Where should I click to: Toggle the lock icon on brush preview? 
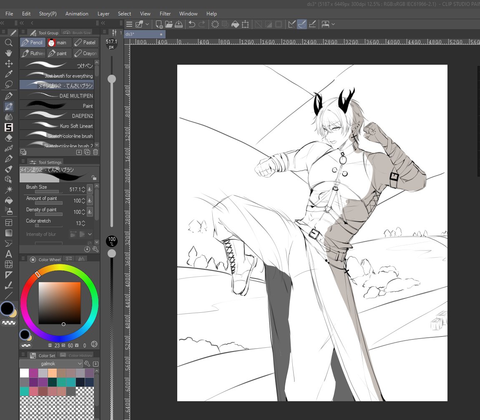94,178
